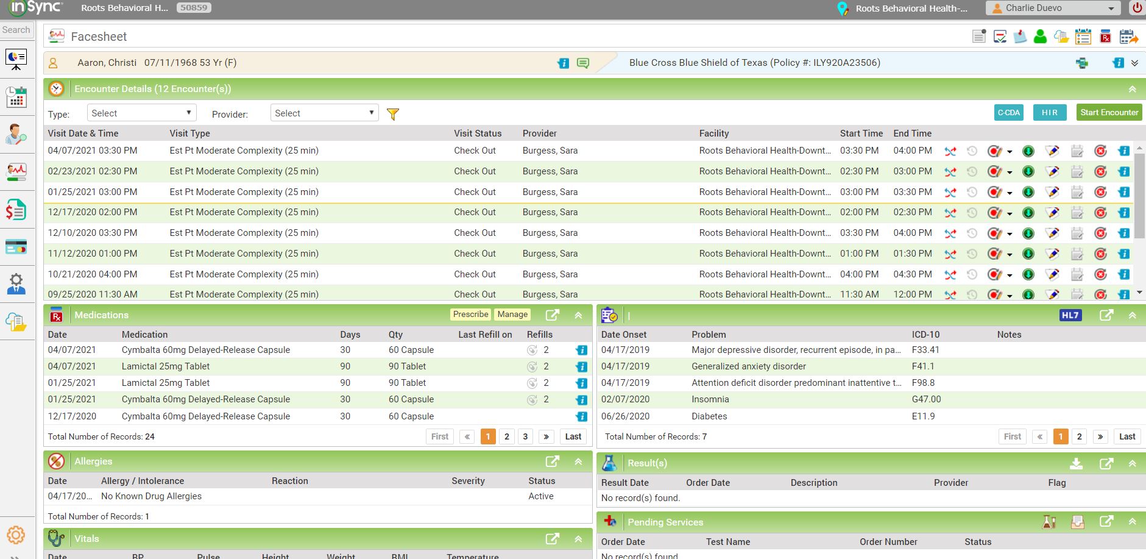Viewport: 1146px width, 559px height.
Task: Select the Insomnia problem row
Action: [x=871, y=400]
